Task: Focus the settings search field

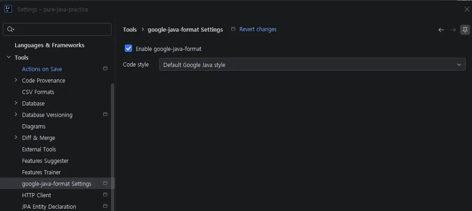Action: click(x=57, y=29)
